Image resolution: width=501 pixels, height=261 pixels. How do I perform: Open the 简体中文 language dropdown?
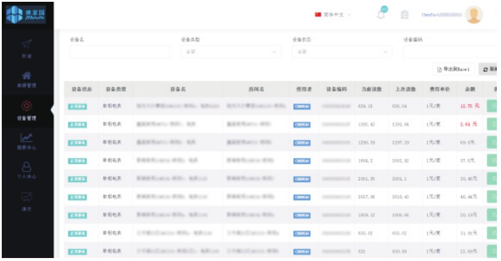coord(334,14)
